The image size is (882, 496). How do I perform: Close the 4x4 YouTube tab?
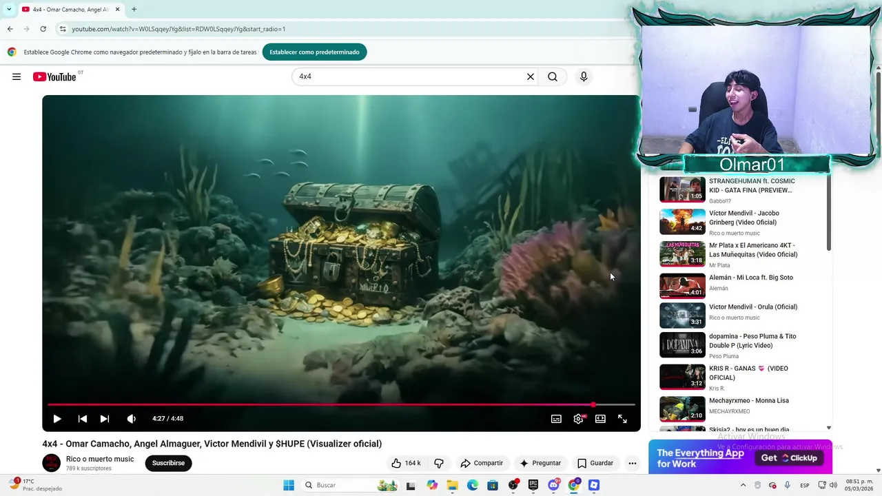pyautogui.click(x=117, y=10)
